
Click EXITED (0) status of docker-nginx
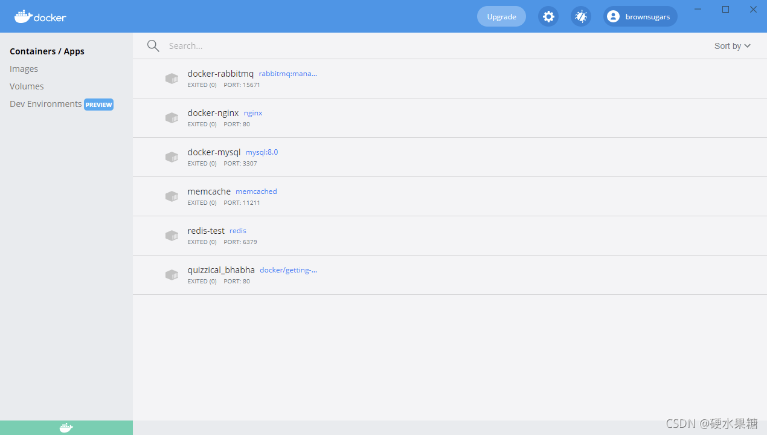202,124
